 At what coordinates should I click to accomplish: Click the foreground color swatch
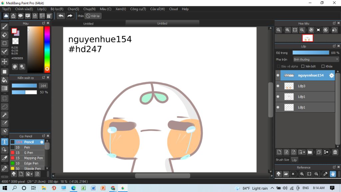14,31
